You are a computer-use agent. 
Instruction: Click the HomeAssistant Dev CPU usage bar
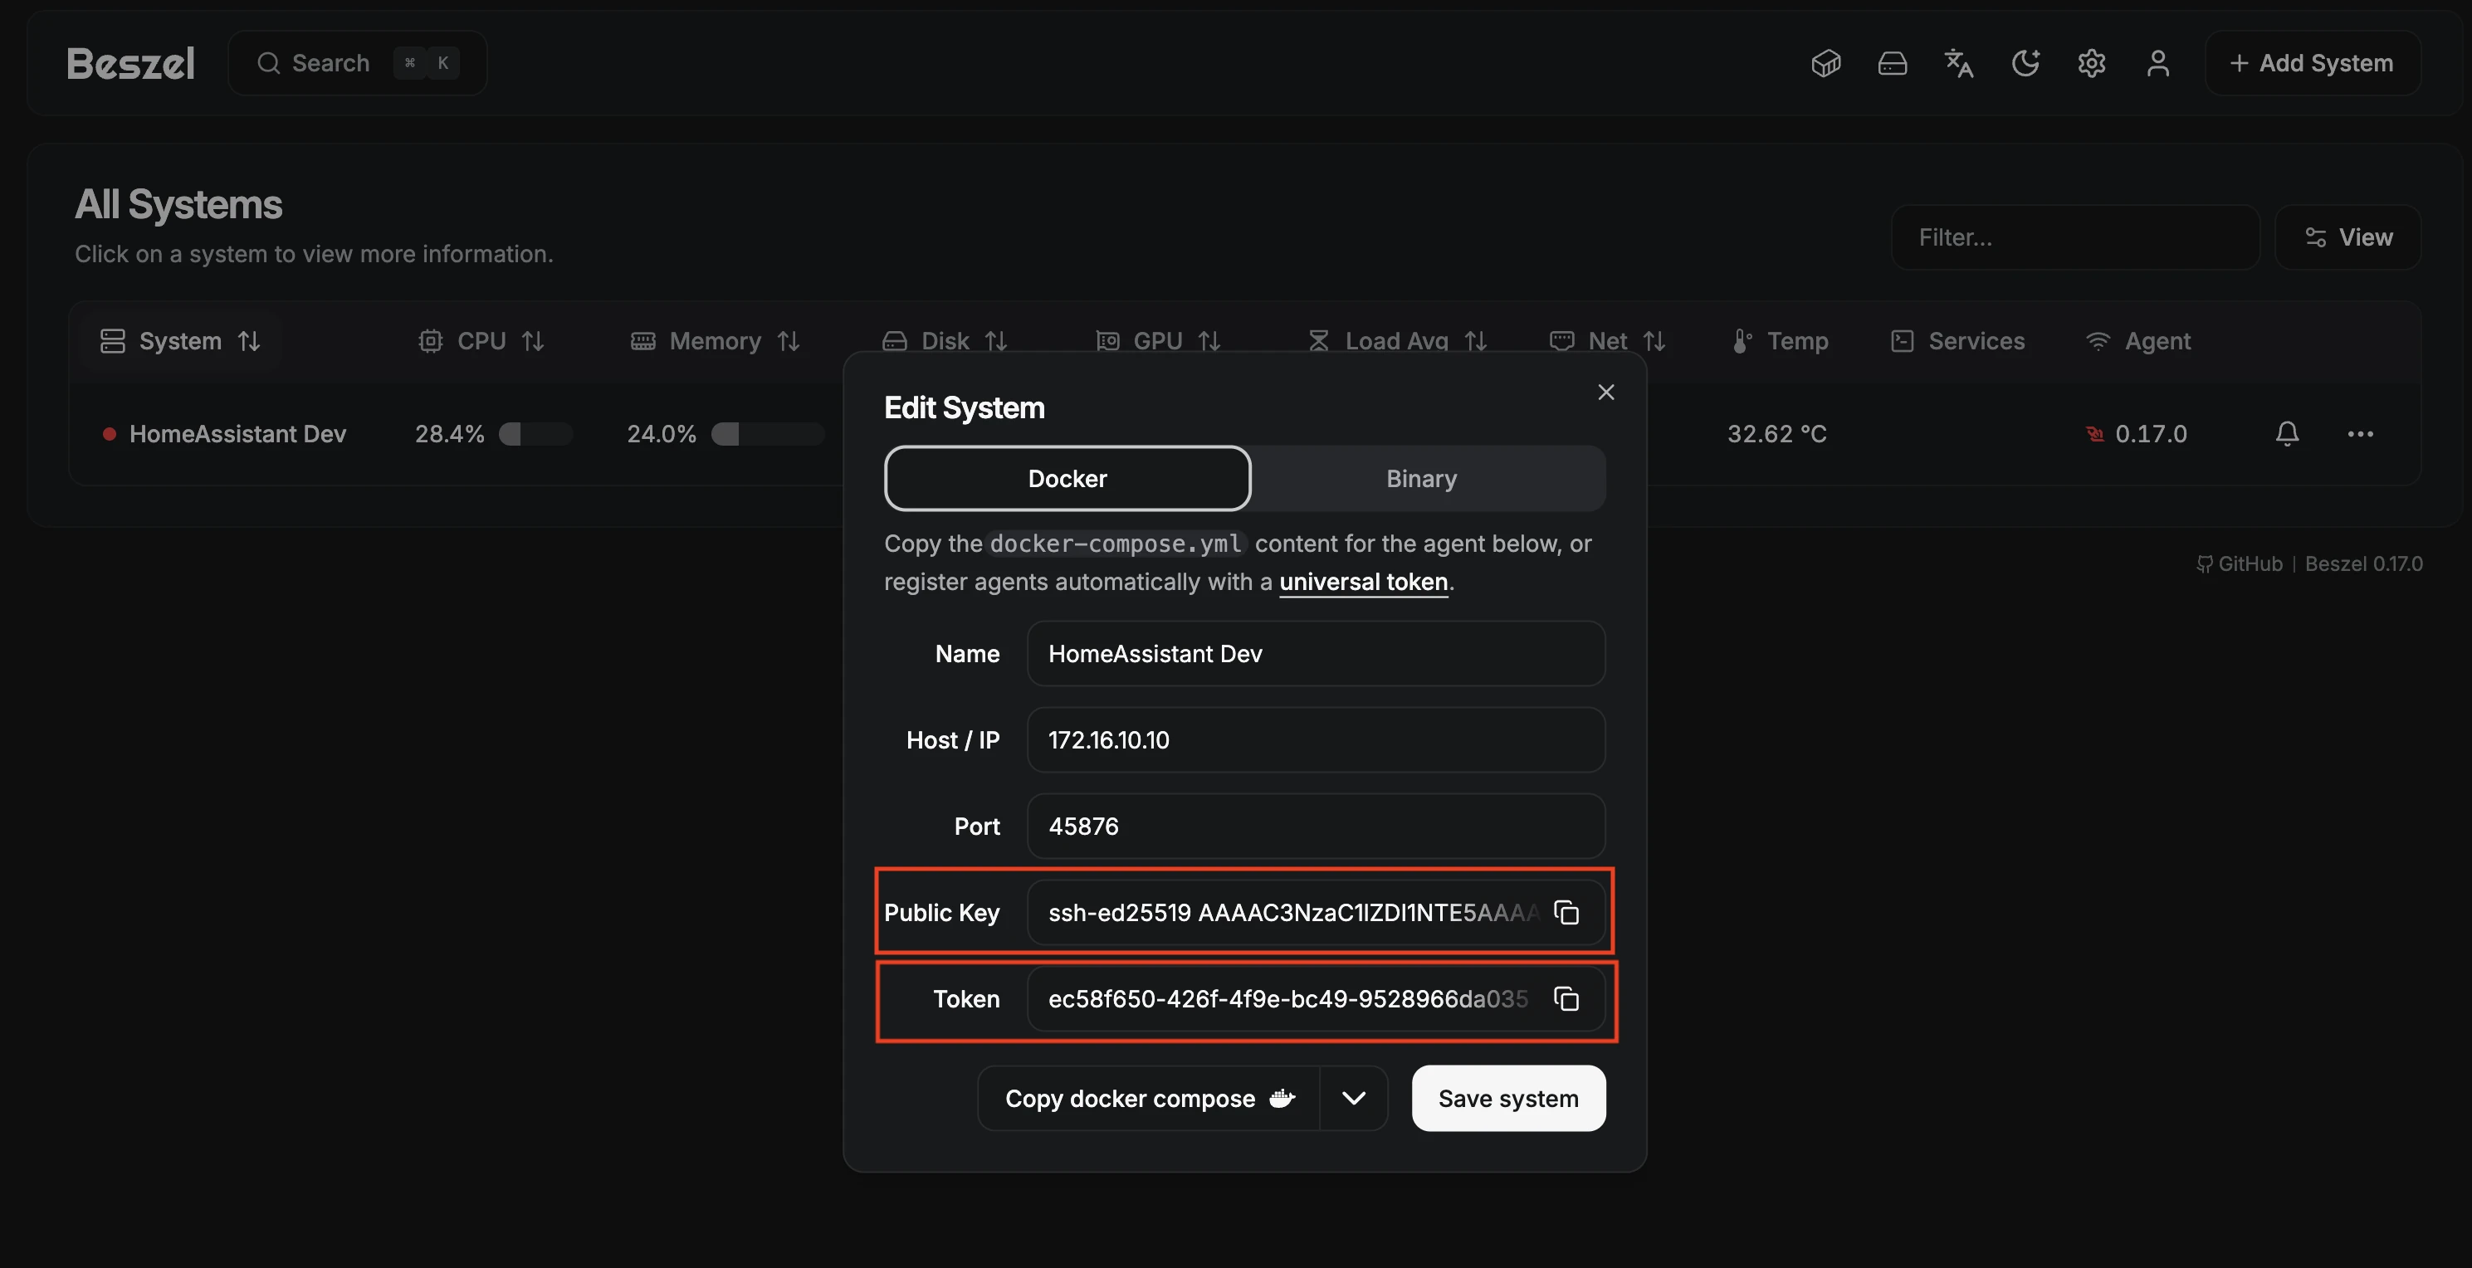535,435
